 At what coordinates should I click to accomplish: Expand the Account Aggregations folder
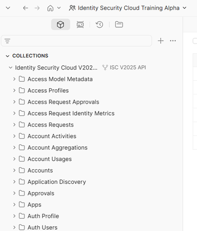pyautogui.click(x=14, y=148)
